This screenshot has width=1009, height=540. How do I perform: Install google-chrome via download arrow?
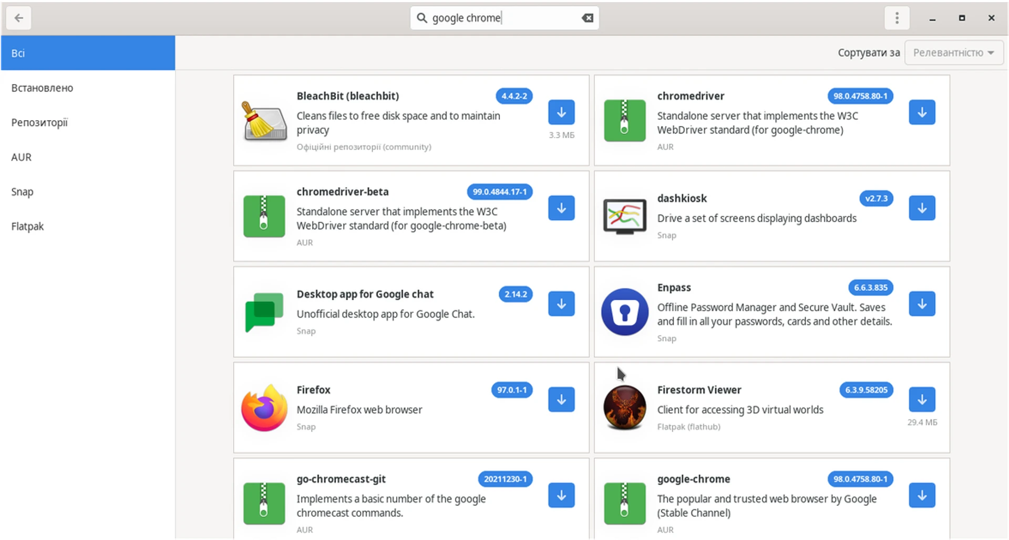922,495
